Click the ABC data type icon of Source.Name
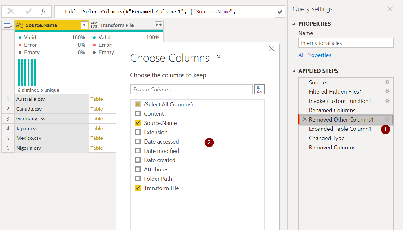The height and width of the screenshot is (230, 403). (x=20, y=25)
